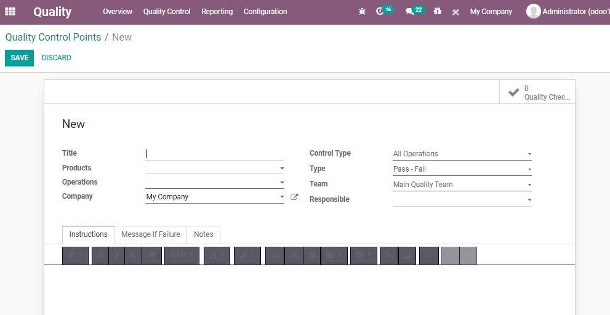Open Company external link icon
This screenshot has height=315, width=610.
pyautogui.click(x=294, y=197)
